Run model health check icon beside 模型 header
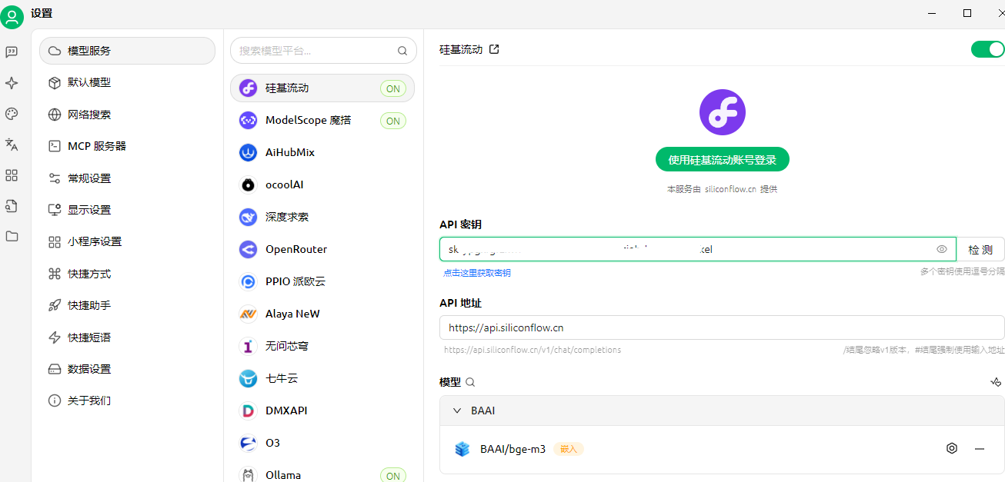This screenshot has height=482, width=1005. (x=996, y=382)
